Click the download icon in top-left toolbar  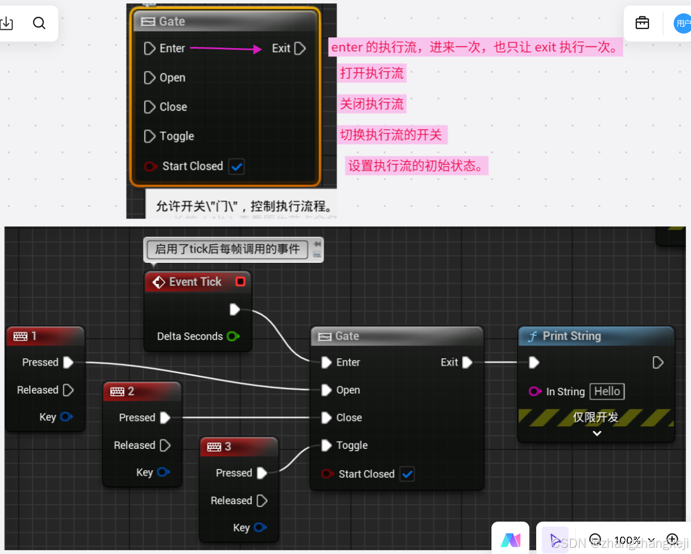click(x=7, y=23)
